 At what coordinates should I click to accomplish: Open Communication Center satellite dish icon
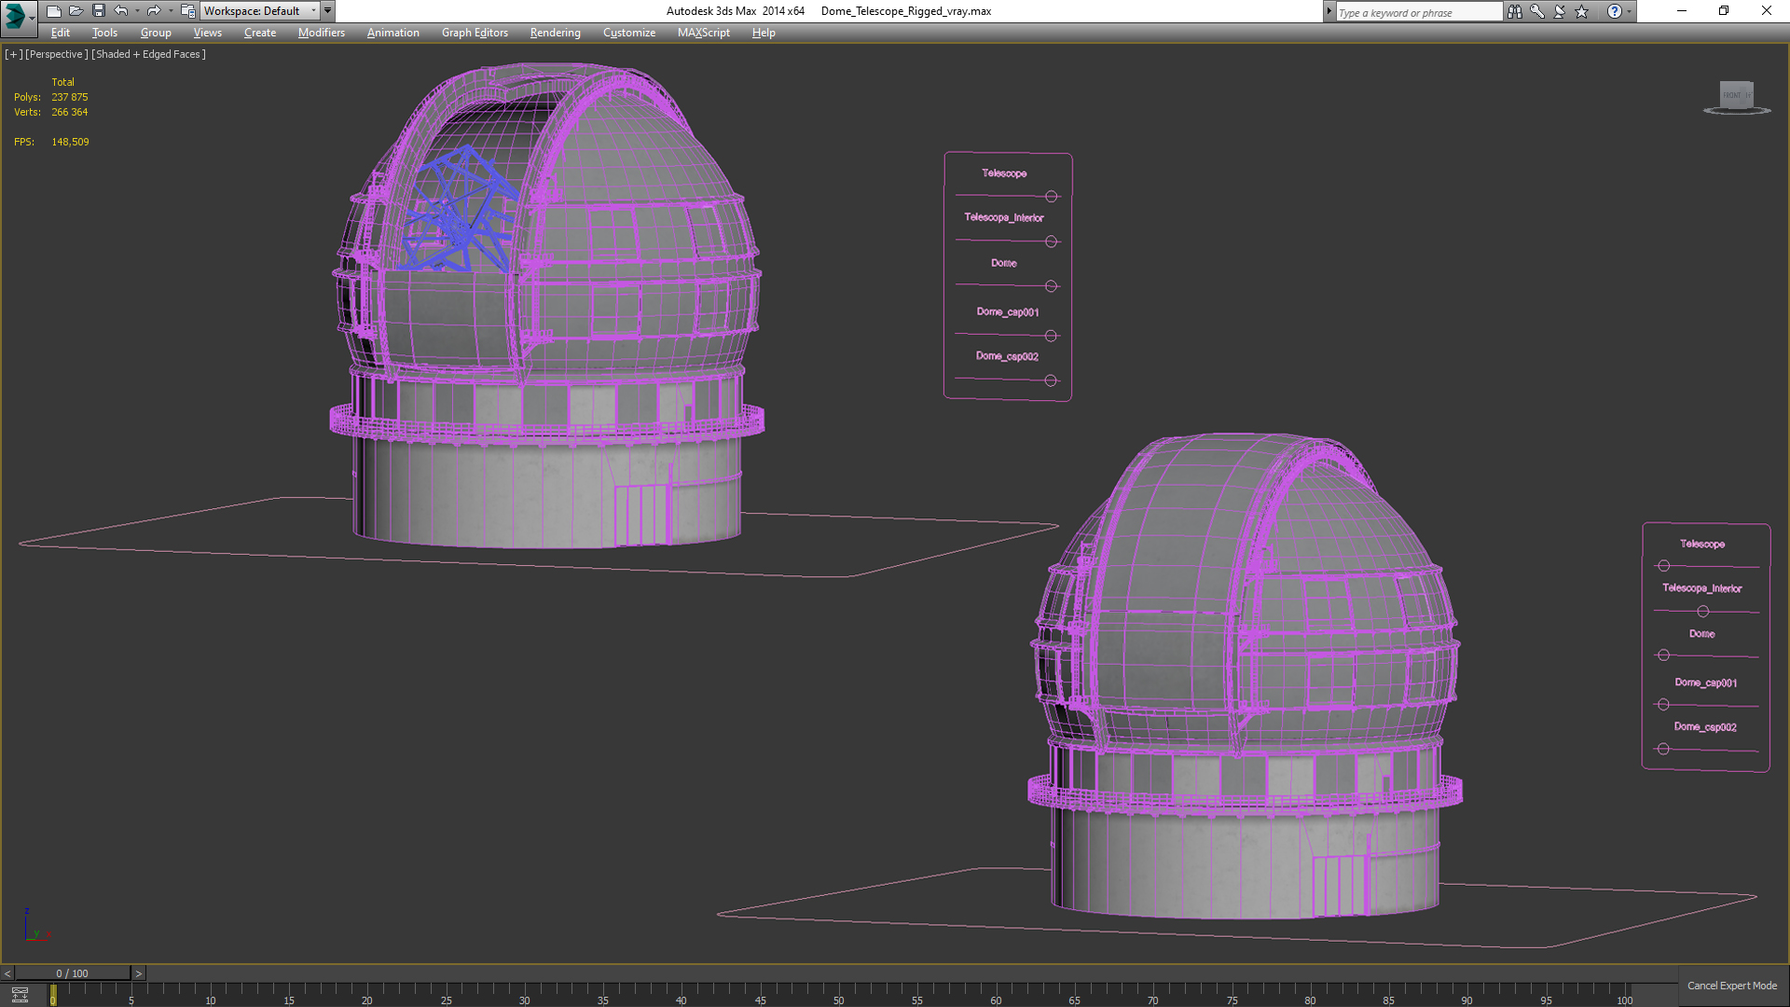coord(1559,11)
